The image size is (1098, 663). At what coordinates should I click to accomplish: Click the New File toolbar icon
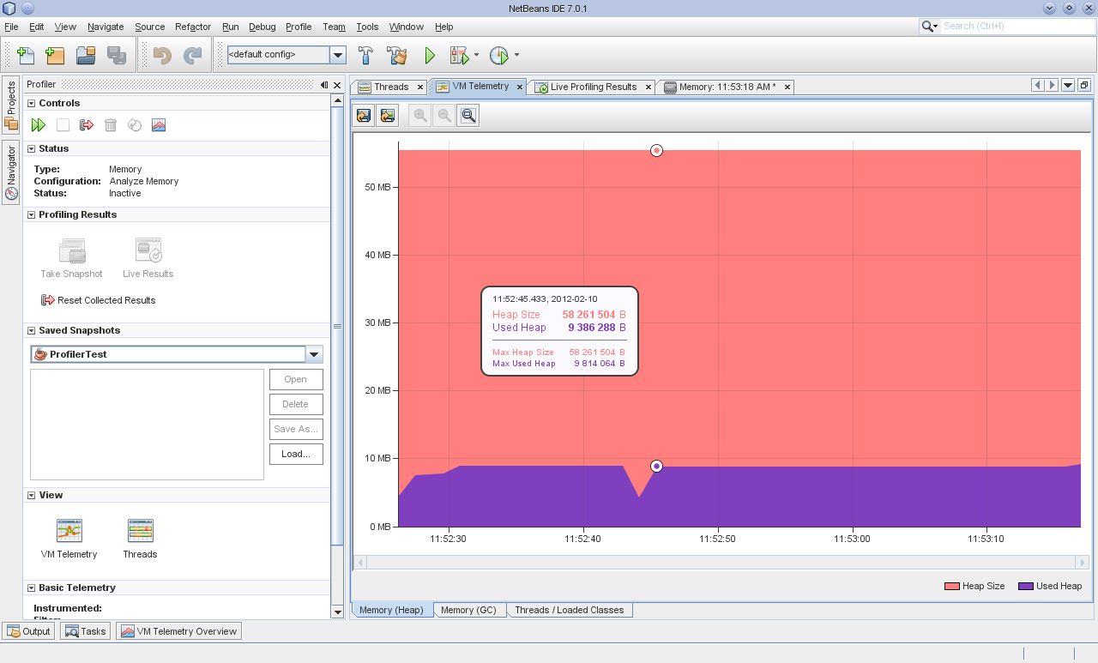click(26, 55)
